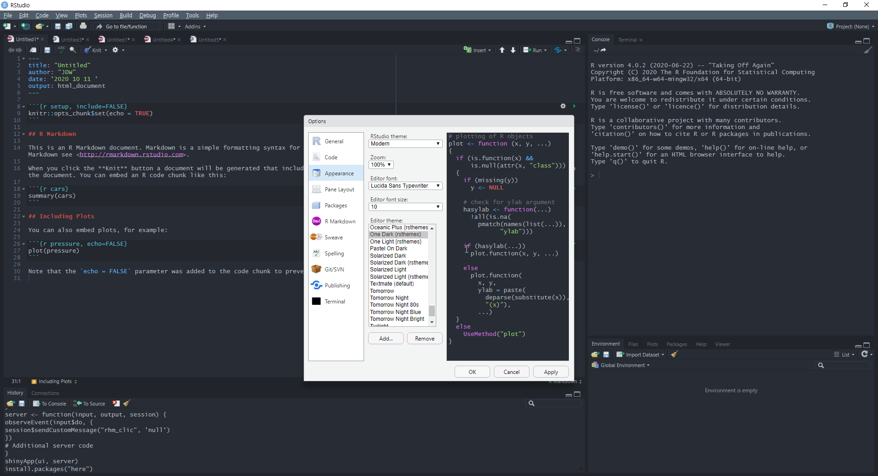The width and height of the screenshot is (878, 476).
Task: Collapse the setup code chunk fold arrow on line 8
Action: pyautogui.click(x=24, y=107)
